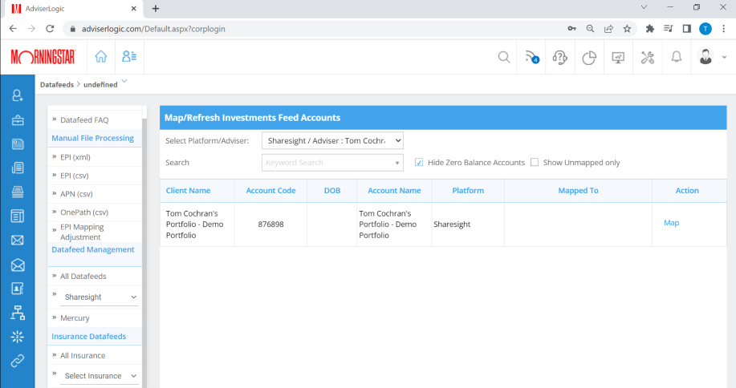This screenshot has height=388, width=736.
Task: Open the support headset icon
Action: click(x=560, y=57)
